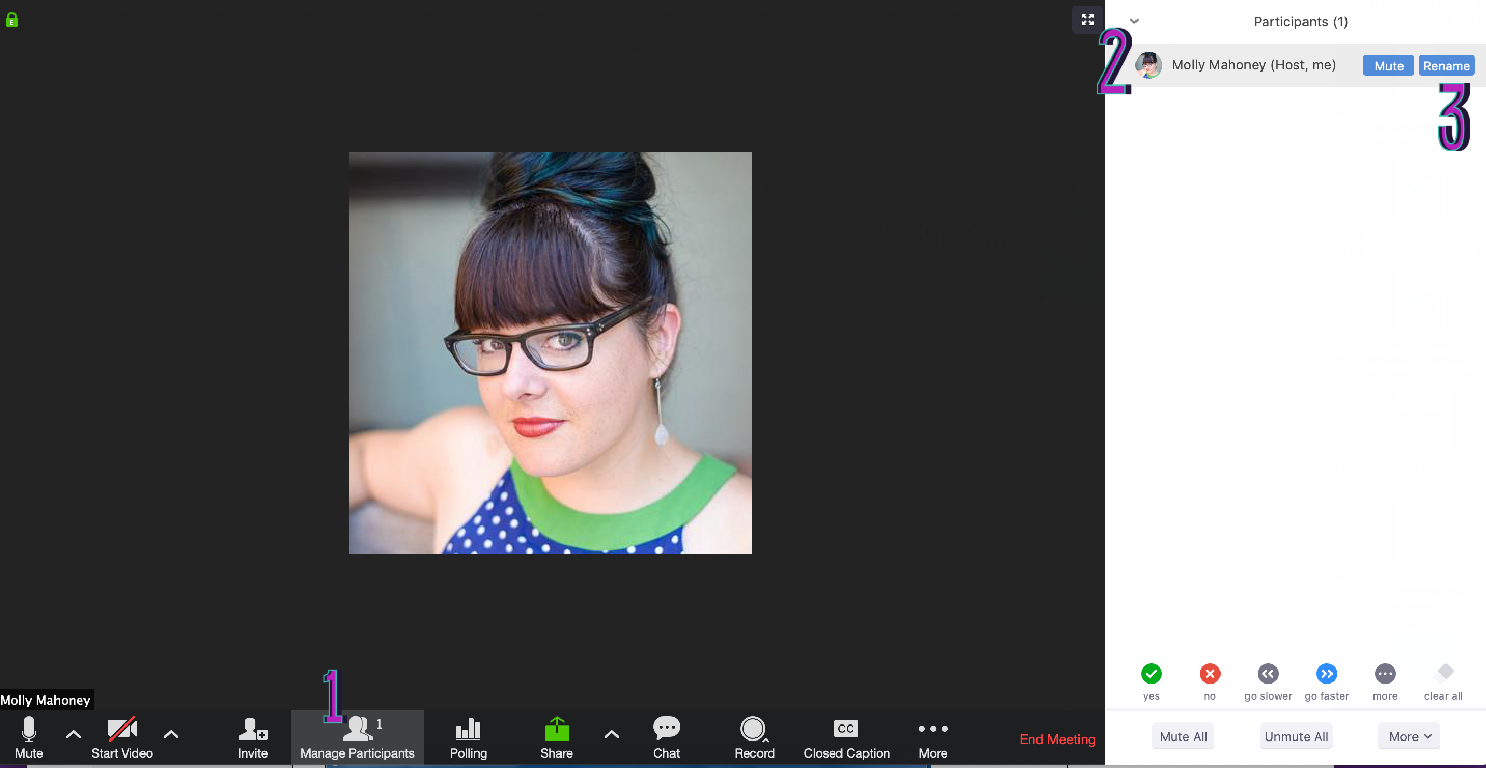Open the Chat panel
Screen dimensions: 1486x768
666,737
